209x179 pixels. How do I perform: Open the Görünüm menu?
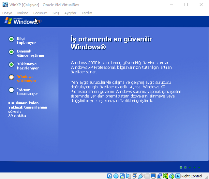click(40, 13)
